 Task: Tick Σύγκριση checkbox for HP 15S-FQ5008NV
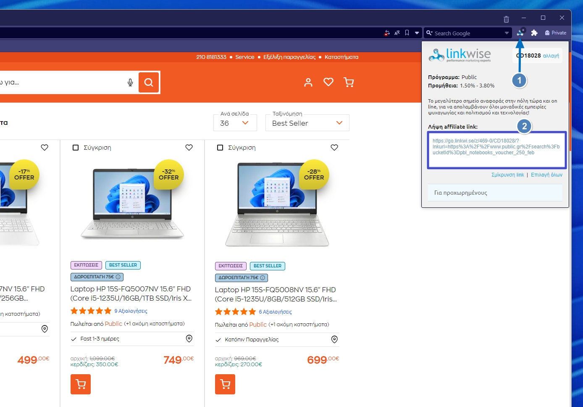220,148
